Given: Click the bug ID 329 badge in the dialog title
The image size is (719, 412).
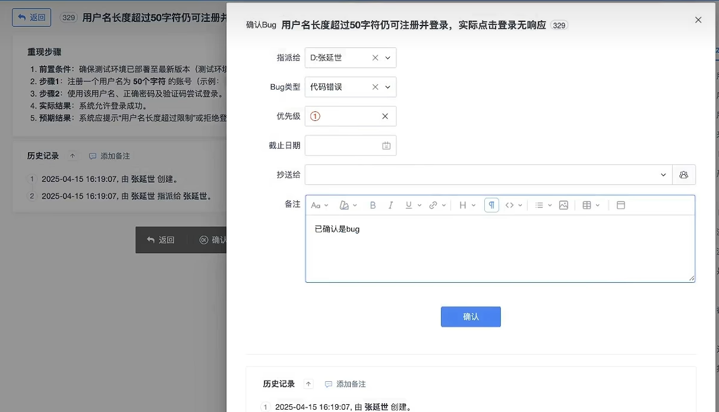Looking at the screenshot, I should pyautogui.click(x=559, y=25).
